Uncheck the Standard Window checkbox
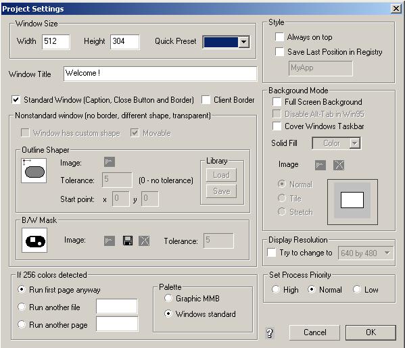Screen dimensions: 405x348 (16, 99)
